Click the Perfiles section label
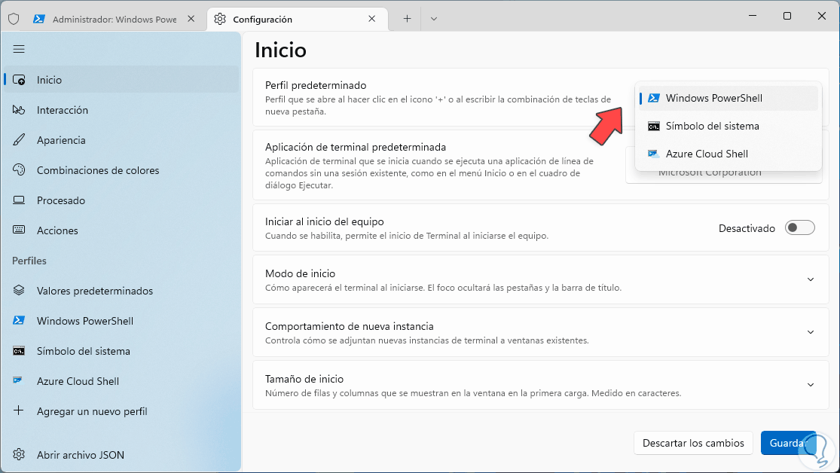This screenshot has height=473, width=840. coord(29,261)
